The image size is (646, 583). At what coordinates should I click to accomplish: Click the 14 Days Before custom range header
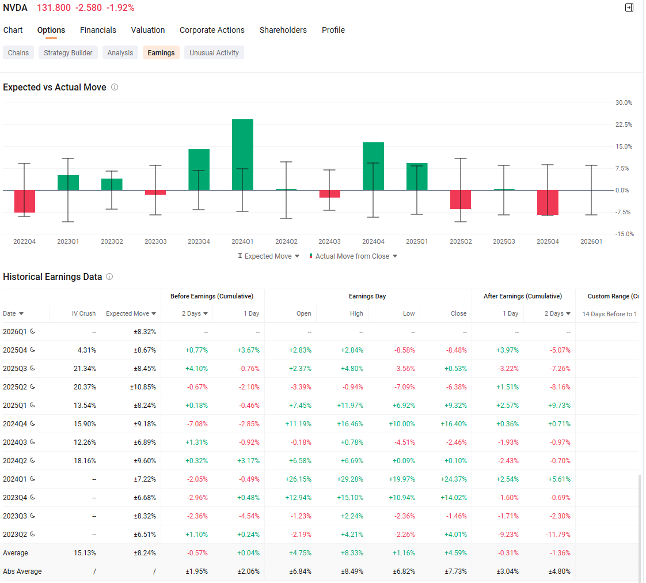coord(609,314)
